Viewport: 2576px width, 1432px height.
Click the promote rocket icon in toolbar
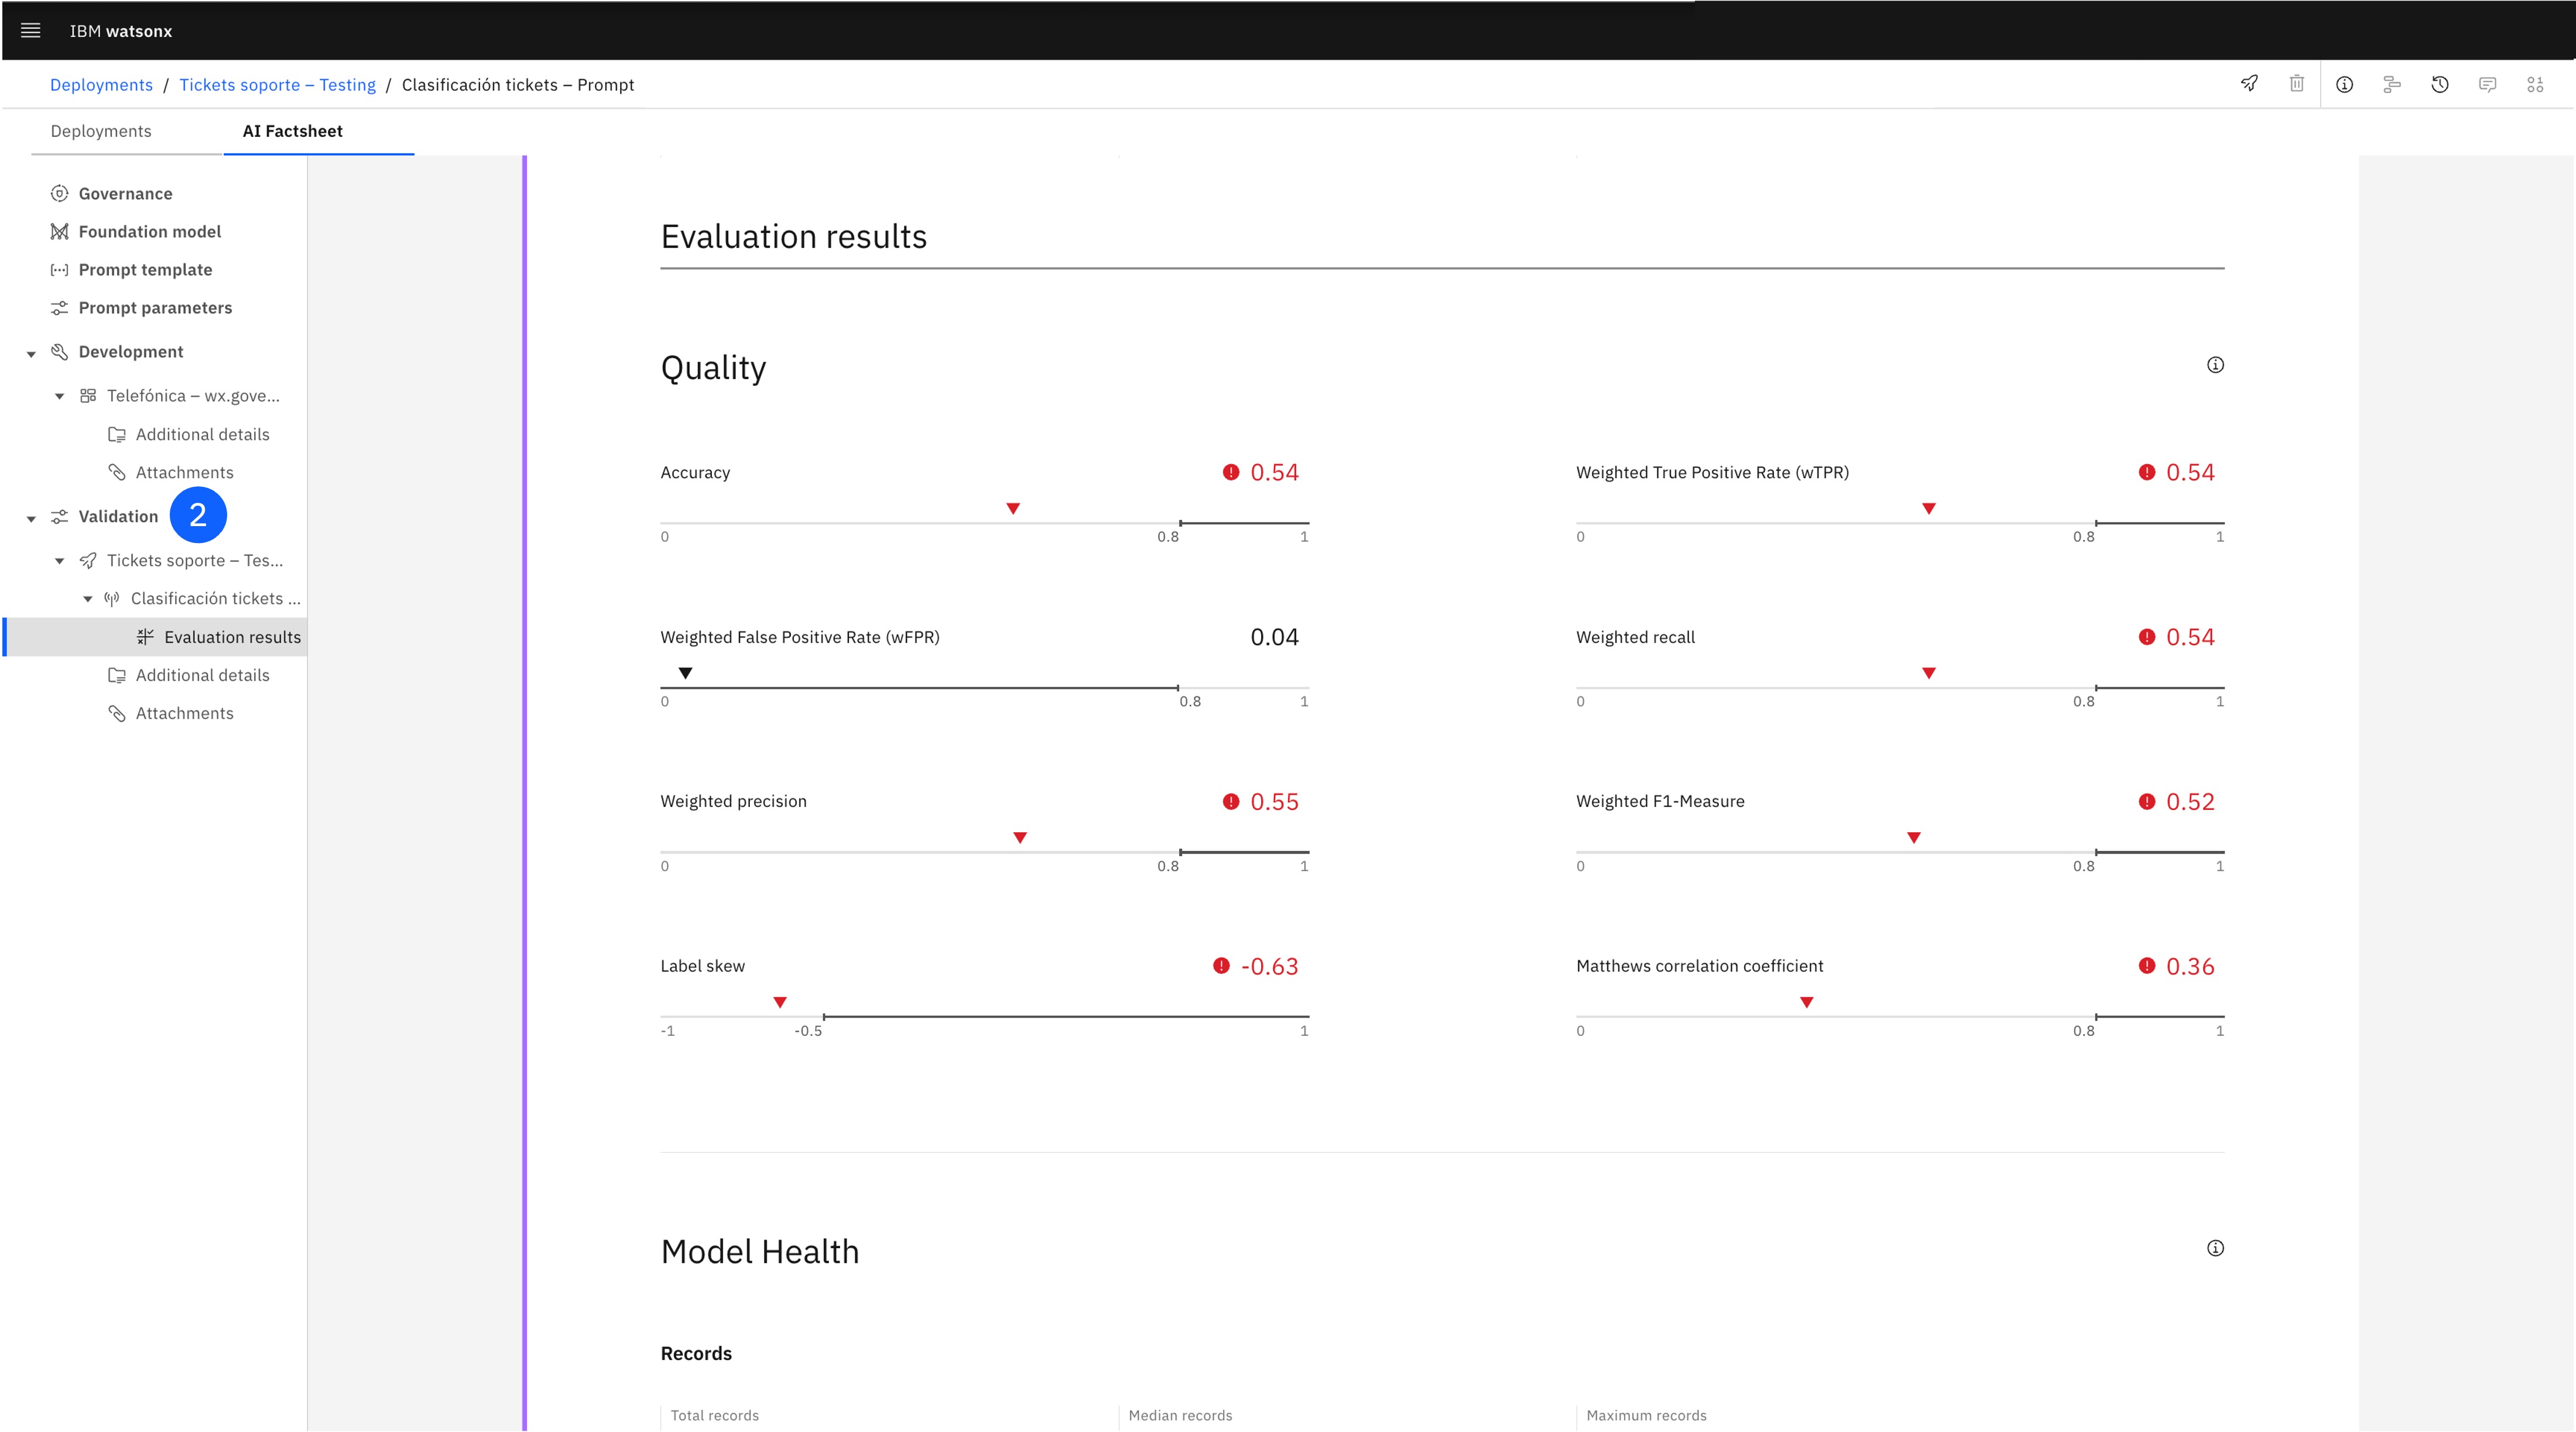click(x=2249, y=84)
